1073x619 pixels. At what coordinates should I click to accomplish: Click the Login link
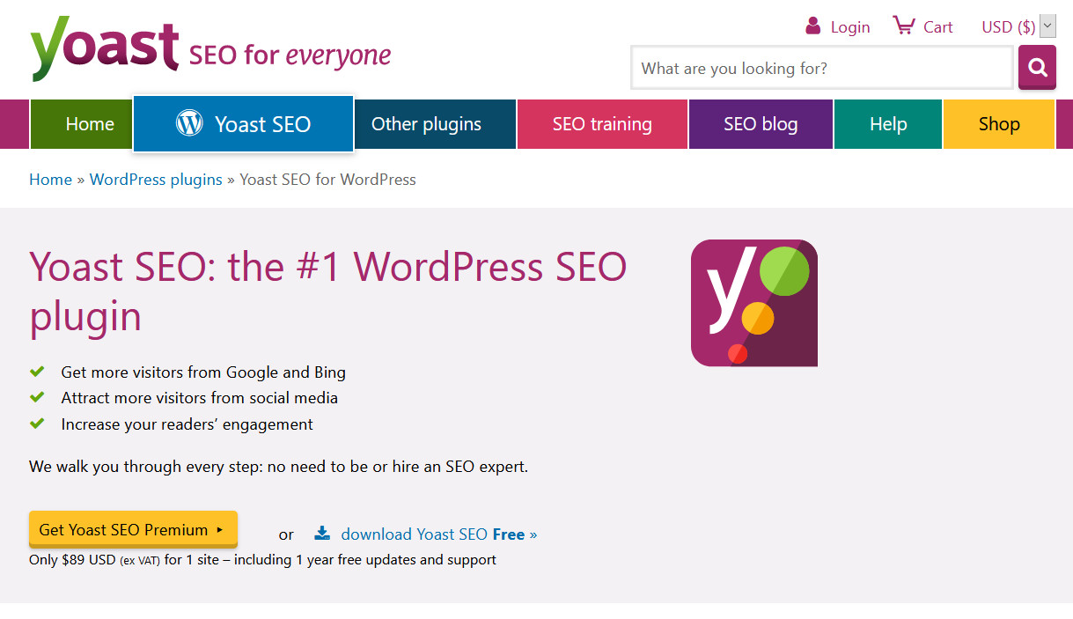850,27
